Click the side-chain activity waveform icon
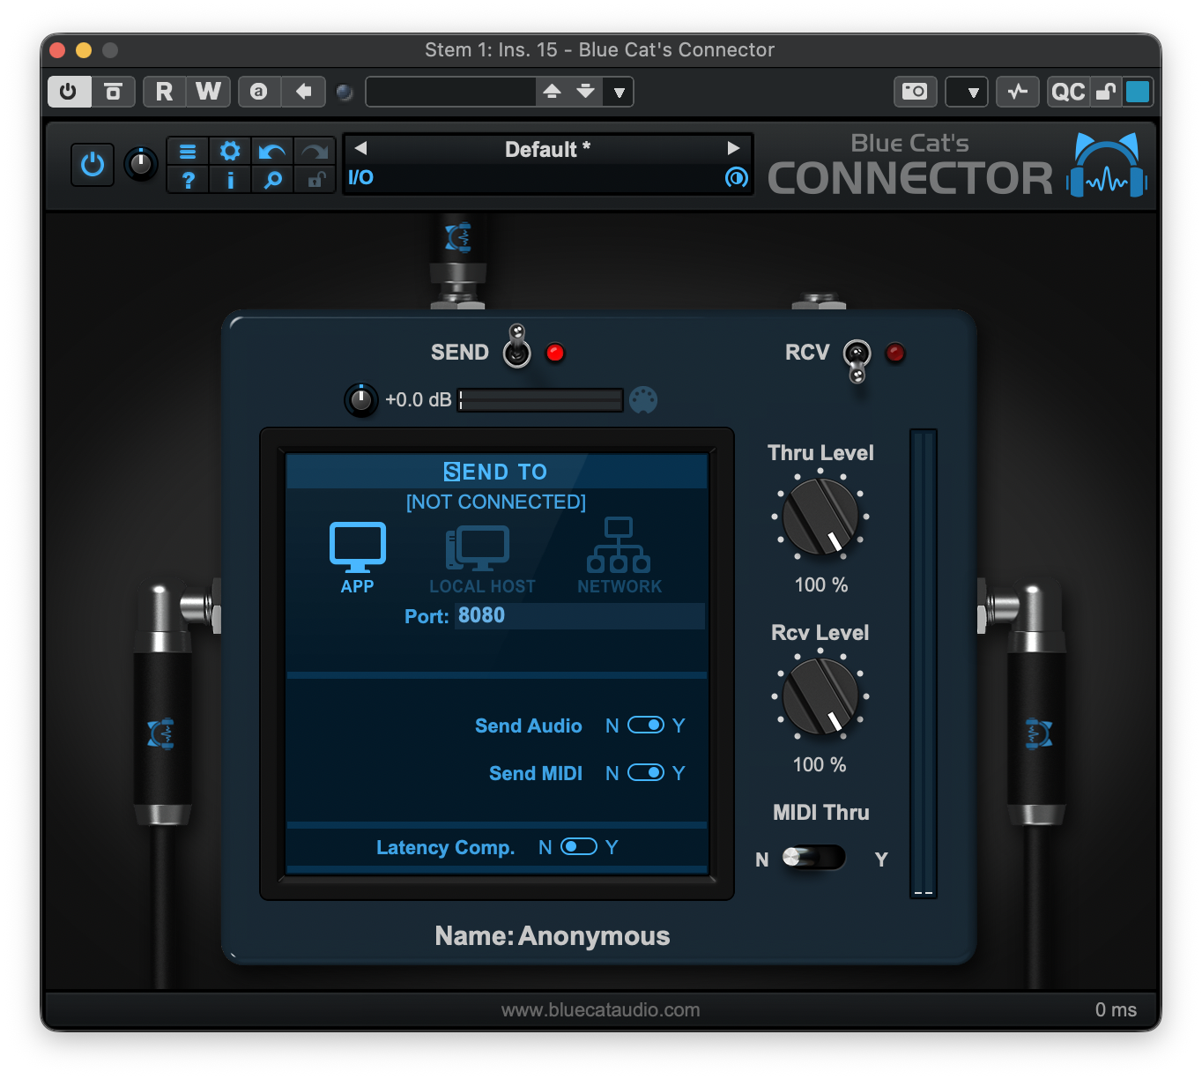The width and height of the screenshot is (1202, 1079). coord(1018,92)
